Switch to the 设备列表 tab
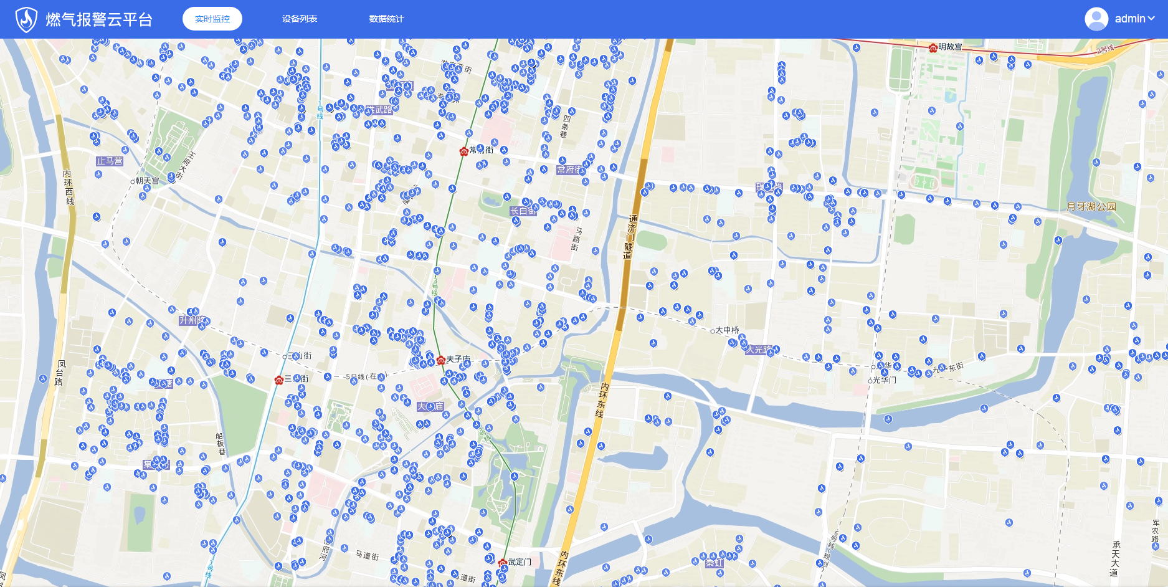Screen dimensions: 1168x587 click(x=300, y=19)
